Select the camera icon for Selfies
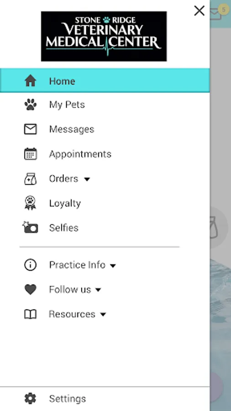The height and width of the screenshot is (411, 231). tap(31, 227)
